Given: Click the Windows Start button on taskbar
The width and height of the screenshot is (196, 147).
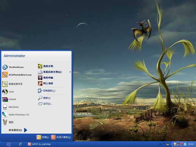Looking at the screenshot, I should pyautogui.click(x=9, y=144).
